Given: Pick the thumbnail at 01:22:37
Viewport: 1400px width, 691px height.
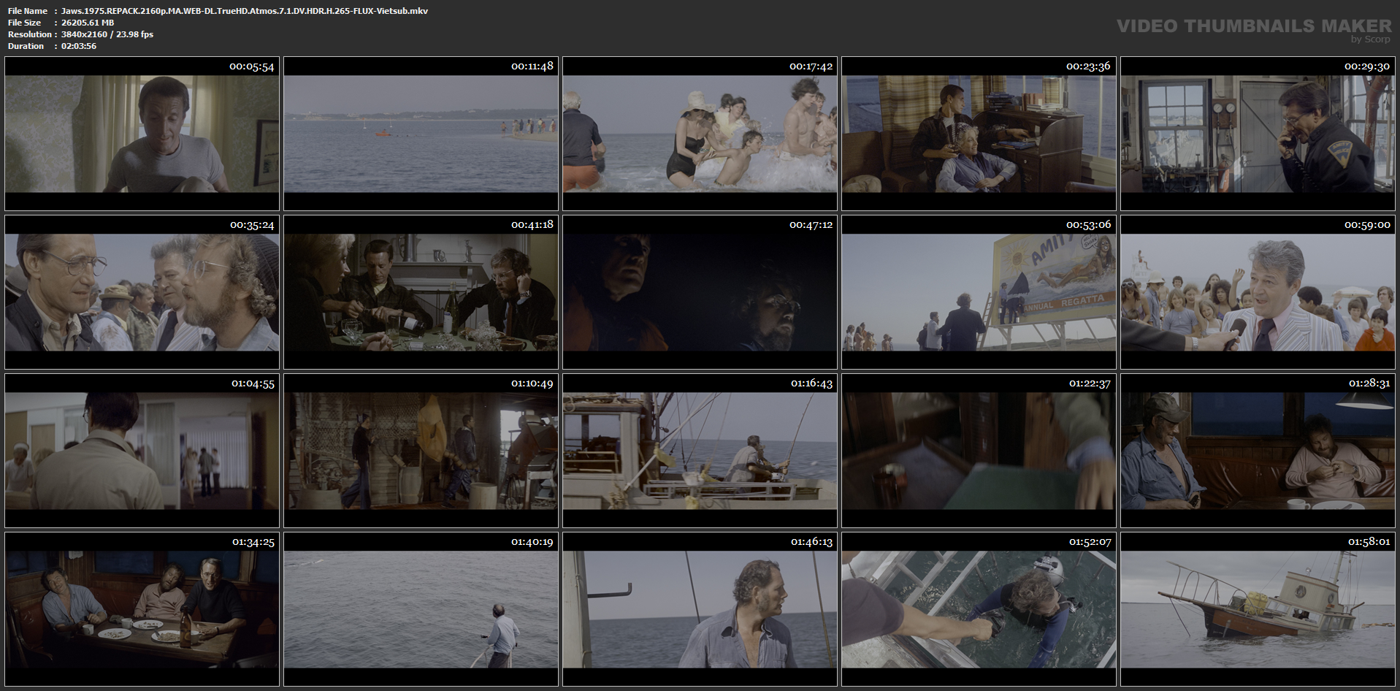Looking at the screenshot, I should 979,451.
